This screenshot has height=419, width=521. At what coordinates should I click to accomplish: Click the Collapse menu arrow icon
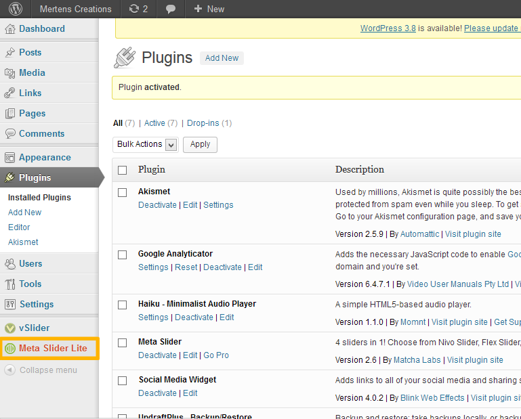click(x=10, y=370)
